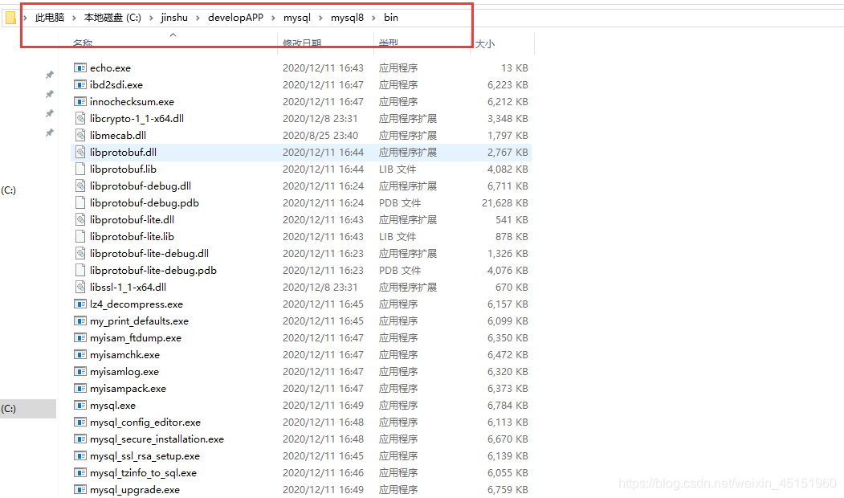The height and width of the screenshot is (498, 844).
Task: Select the libprotobuf-lite.lib file icon
Action: [x=80, y=236]
